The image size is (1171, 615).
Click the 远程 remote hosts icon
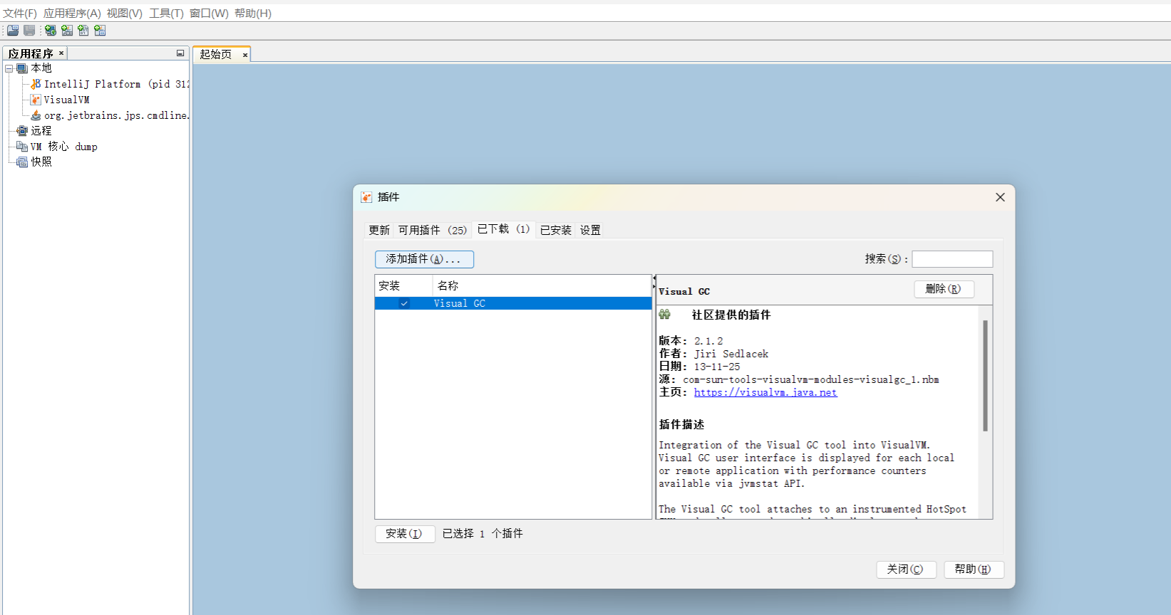pyautogui.click(x=22, y=131)
